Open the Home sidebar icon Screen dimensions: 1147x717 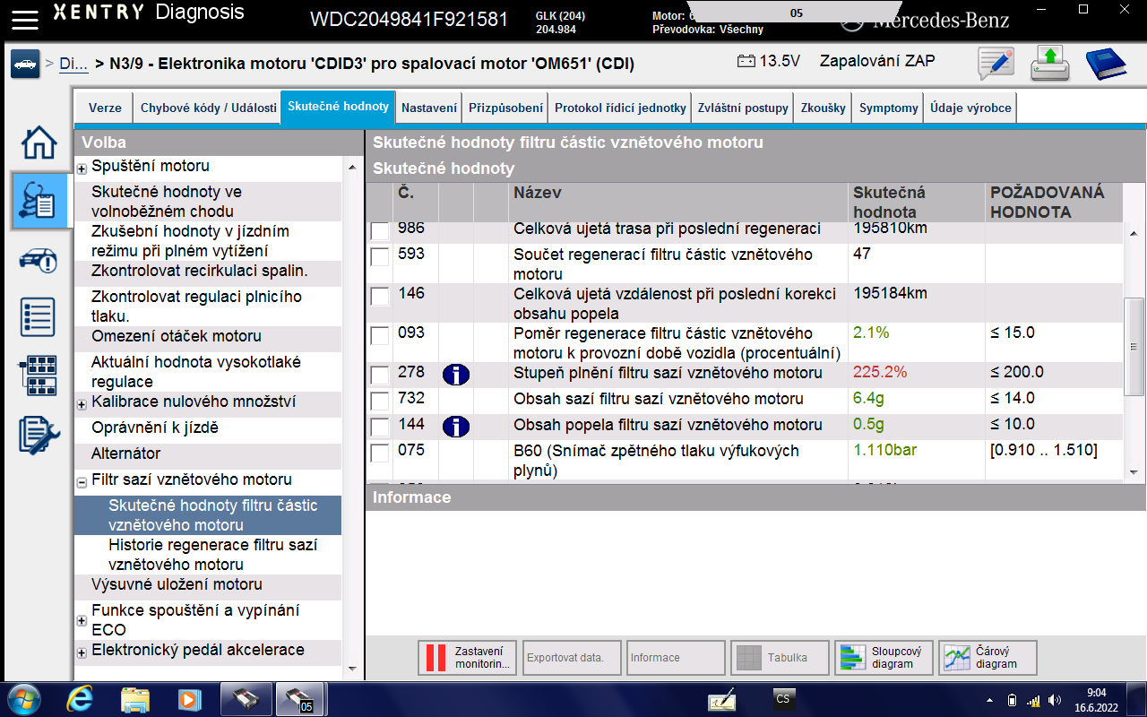(39, 143)
